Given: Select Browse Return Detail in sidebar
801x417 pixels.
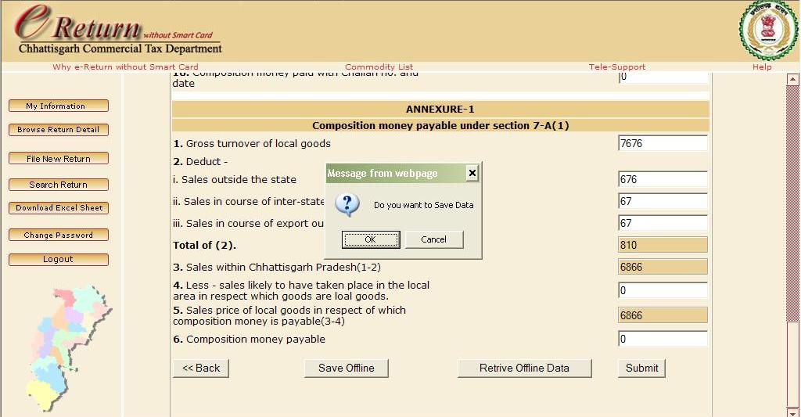Looking at the screenshot, I should (58, 130).
